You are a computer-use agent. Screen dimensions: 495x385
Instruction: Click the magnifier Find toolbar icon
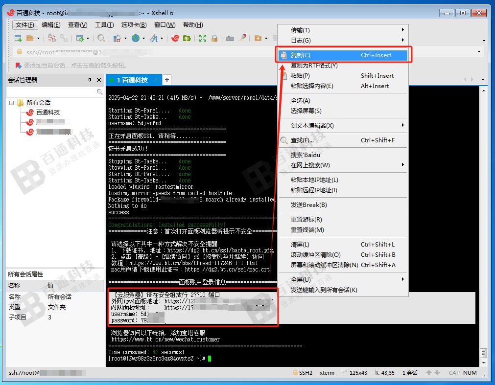pos(101,38)
